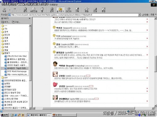Image resolution: width=157 pixels, height=117 pixels.
Task: Open the stoo.com TV favorite
Action: [15, 96]
